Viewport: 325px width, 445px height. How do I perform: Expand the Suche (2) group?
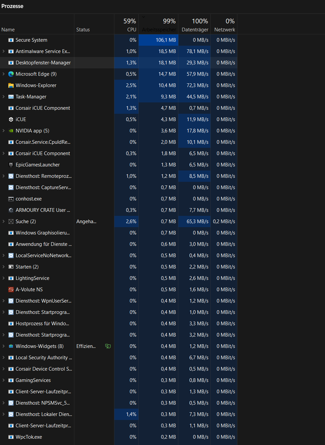[4, 221]
